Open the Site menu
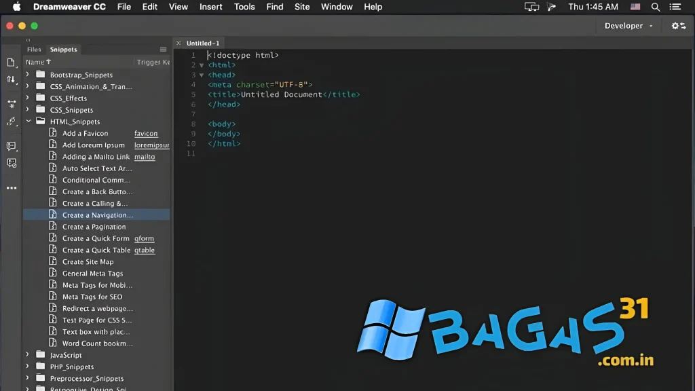Viewport: 695px width, 391px height. pyautogui.click(x=302, y=7)
